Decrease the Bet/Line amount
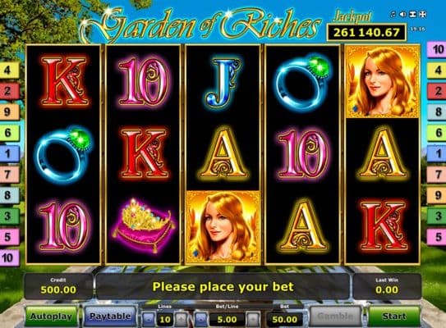This screenshot has width=446, height=328. coord(201,319)
